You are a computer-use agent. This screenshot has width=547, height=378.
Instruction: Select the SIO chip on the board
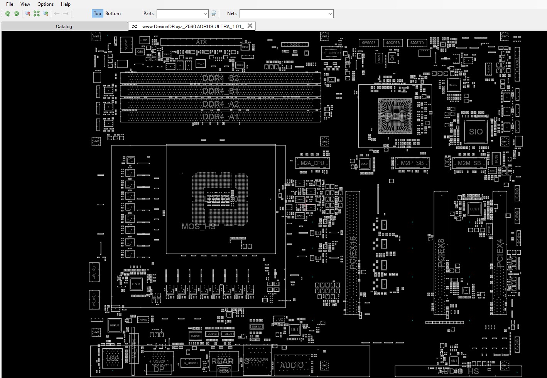point(476,131)
